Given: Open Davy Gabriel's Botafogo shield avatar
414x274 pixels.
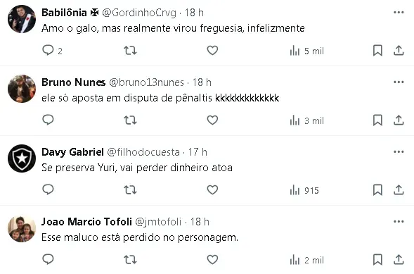Looking at the screenshot, I should (22, 158).
